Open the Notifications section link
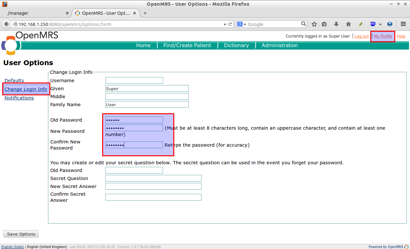This screenshot has height=249, width=410. (19, 98)
